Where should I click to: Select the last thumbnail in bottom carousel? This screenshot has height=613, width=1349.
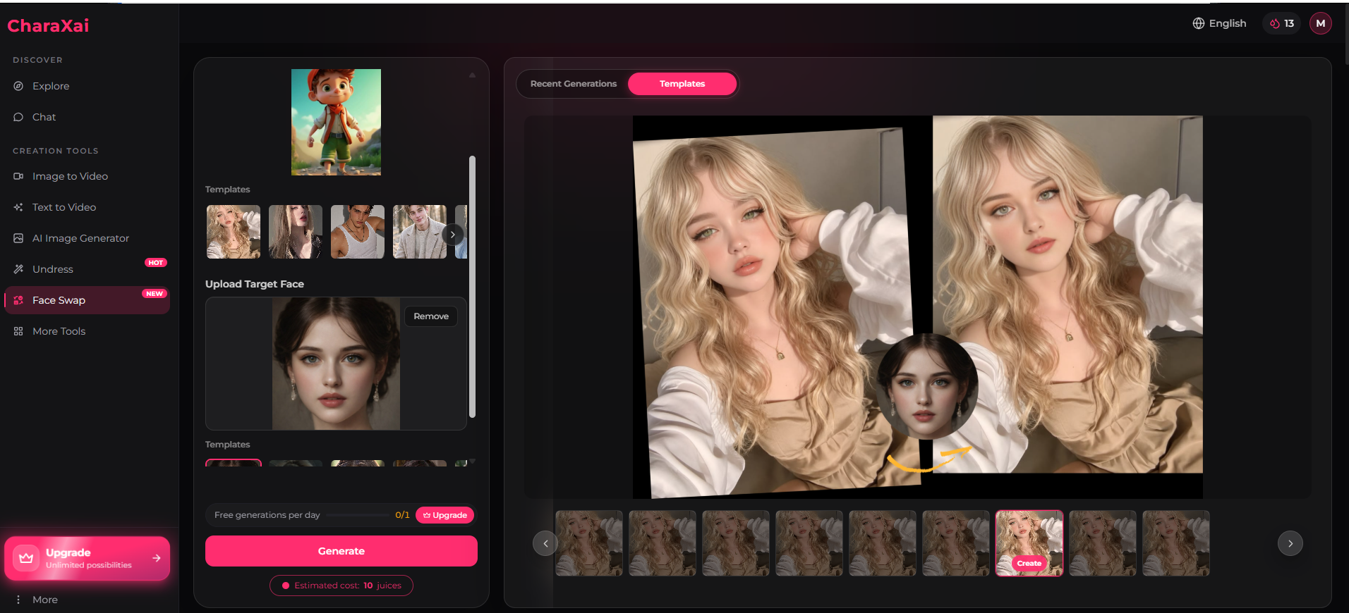pos(1176,543)
